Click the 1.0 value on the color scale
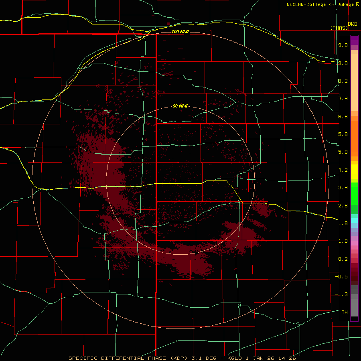 pyautogui.click(x=343, y=241)
